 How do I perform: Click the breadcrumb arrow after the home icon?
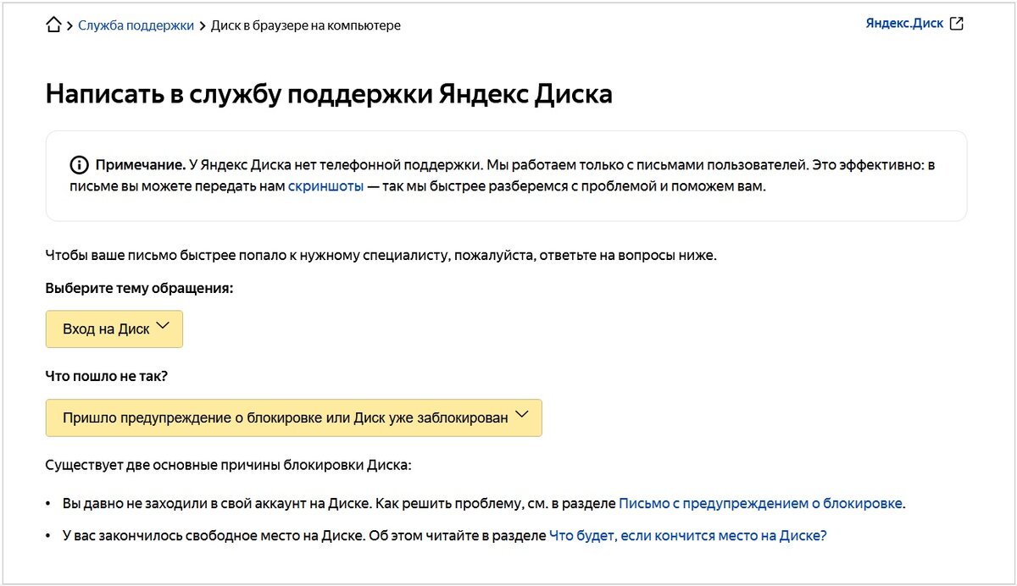pyautogui.click(x=69, y=25)
